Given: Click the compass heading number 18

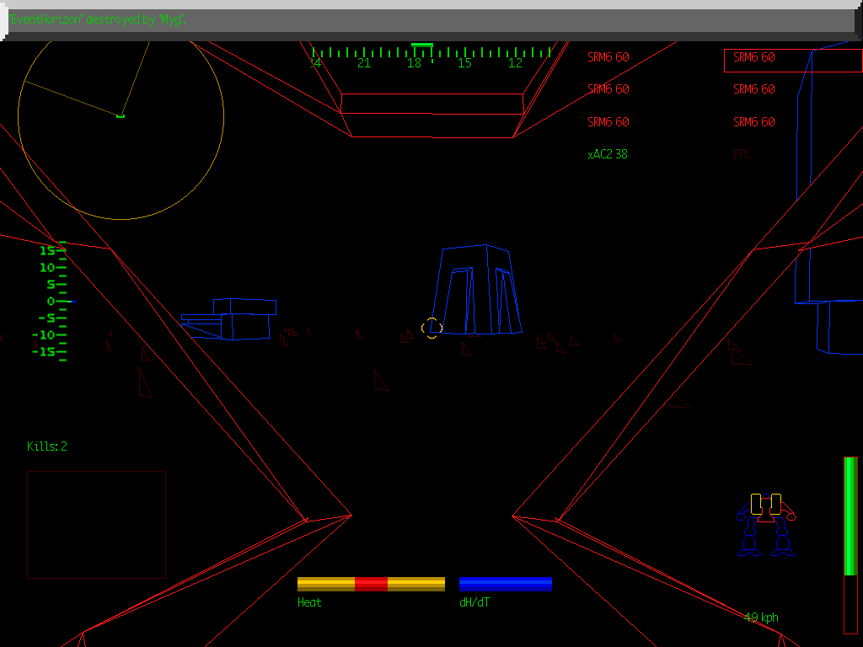Looking at the screenshot, I should click(414, 63).
